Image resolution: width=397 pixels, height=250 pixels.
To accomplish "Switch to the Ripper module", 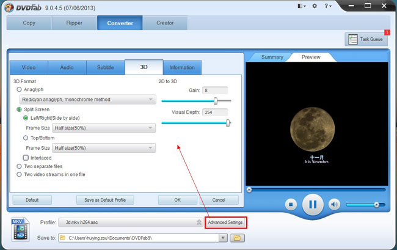I will (x=74, y=23).
